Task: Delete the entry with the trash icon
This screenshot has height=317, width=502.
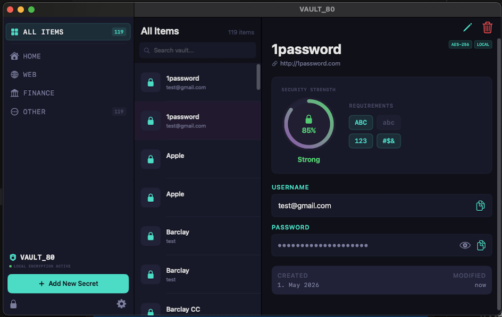Action: tap(487, 28)
